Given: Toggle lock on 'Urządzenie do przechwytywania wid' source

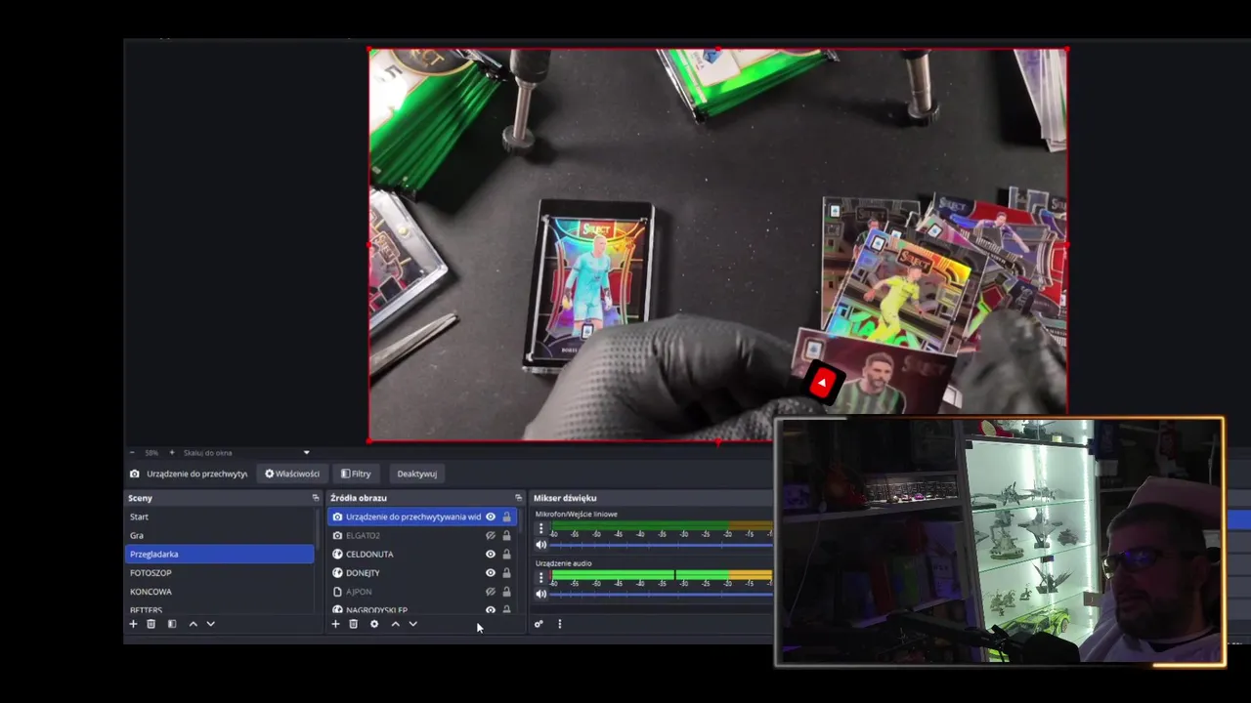Looking at the screenshot, I should coord(506,517).
